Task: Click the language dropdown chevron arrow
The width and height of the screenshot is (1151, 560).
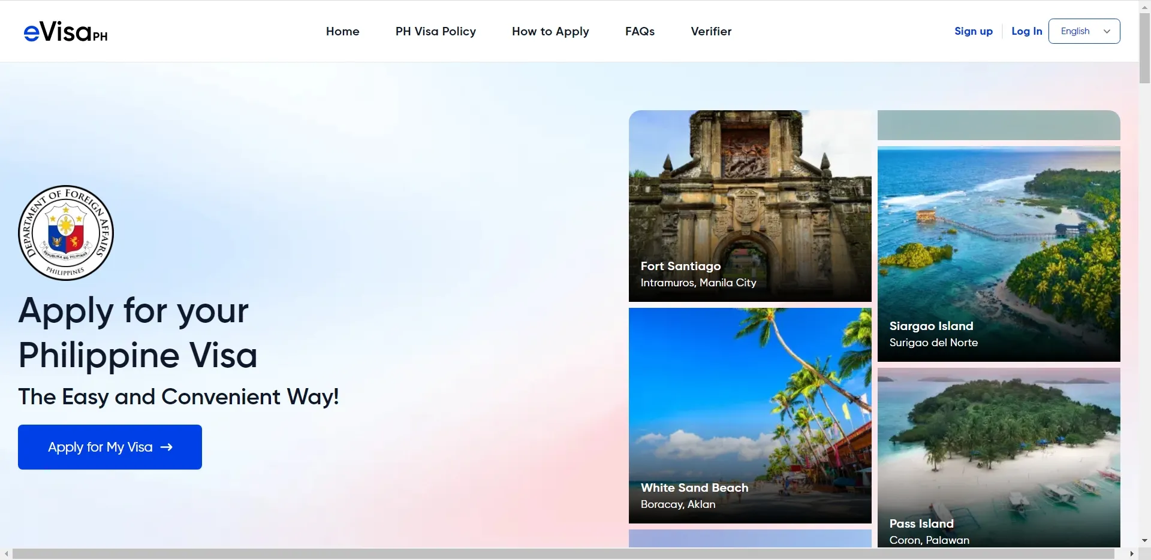Action: [1107, 31]
